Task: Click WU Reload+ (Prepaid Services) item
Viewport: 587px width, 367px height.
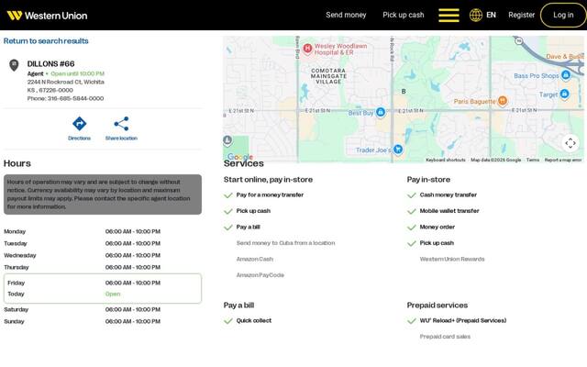Action: pos(463,320)
